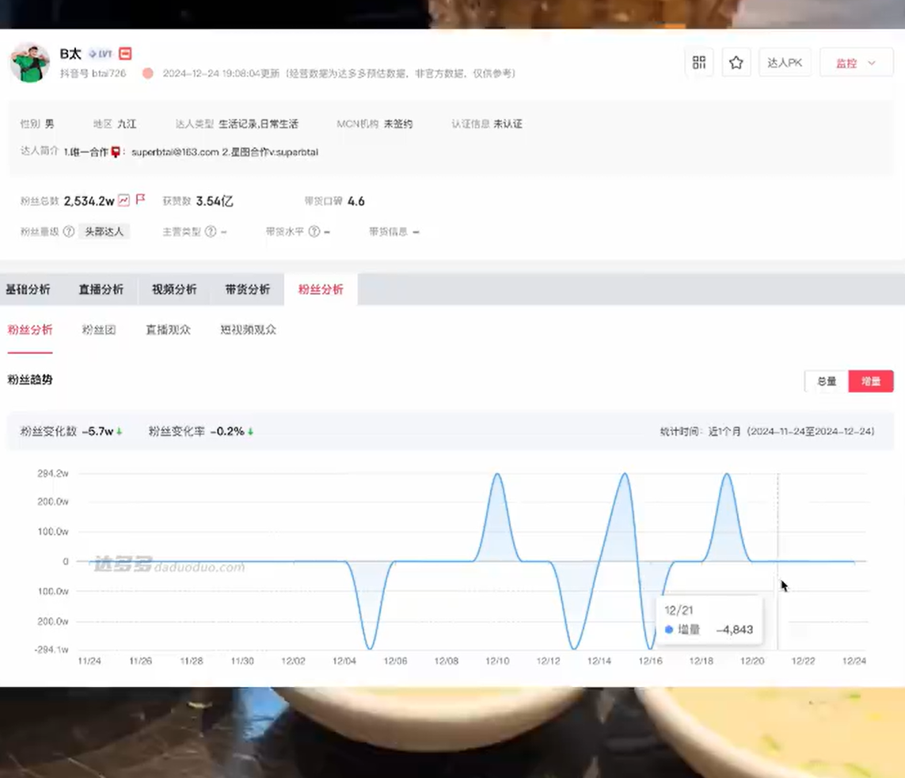Click the 12/10 peak on the trend chart
905x778 pixels.
pyautogui.click(x=497, y=475)
